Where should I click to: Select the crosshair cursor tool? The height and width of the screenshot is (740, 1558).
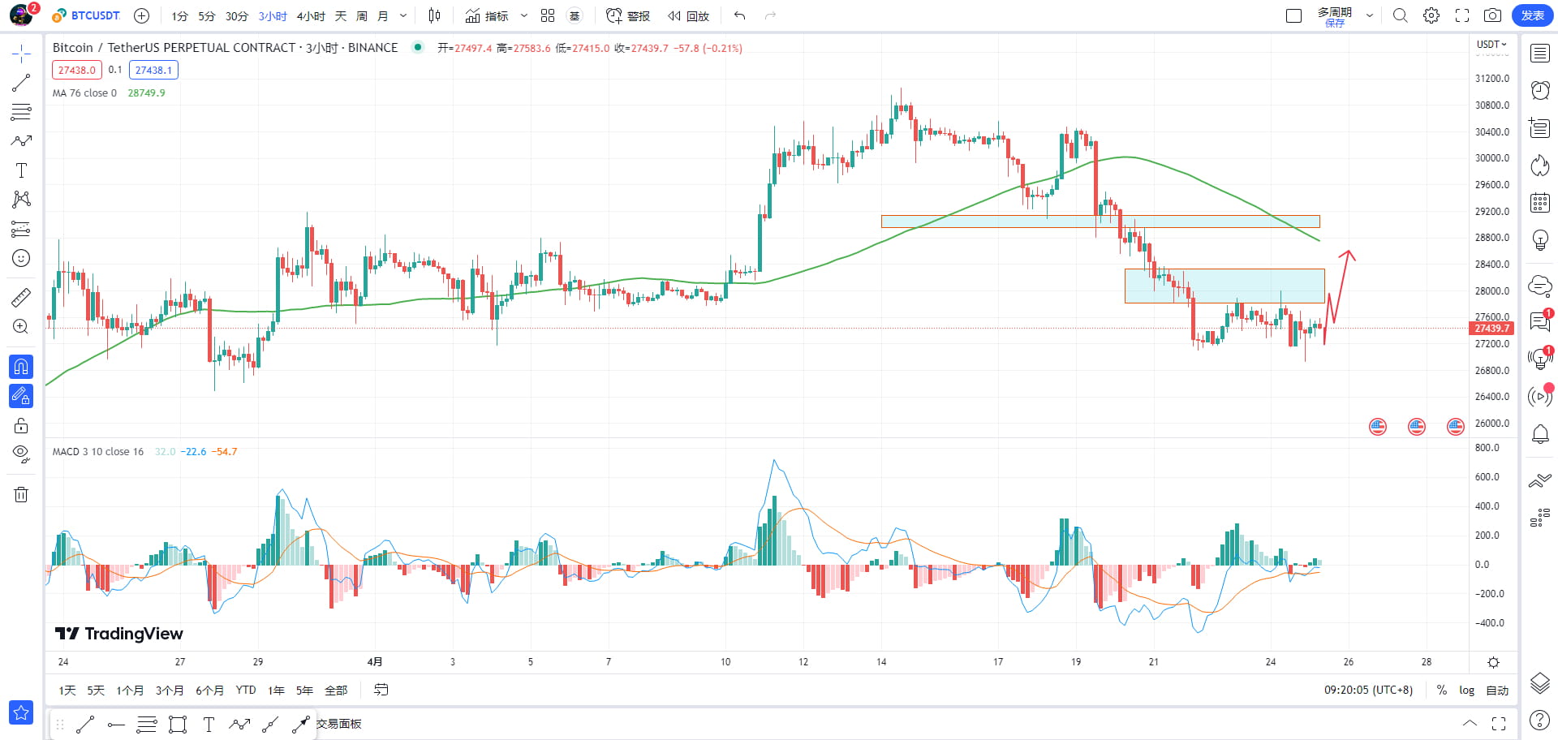click(21, 54)
